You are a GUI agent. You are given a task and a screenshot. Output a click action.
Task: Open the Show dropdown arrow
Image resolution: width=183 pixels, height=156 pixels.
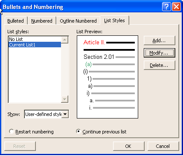click(x=65, y=114)
